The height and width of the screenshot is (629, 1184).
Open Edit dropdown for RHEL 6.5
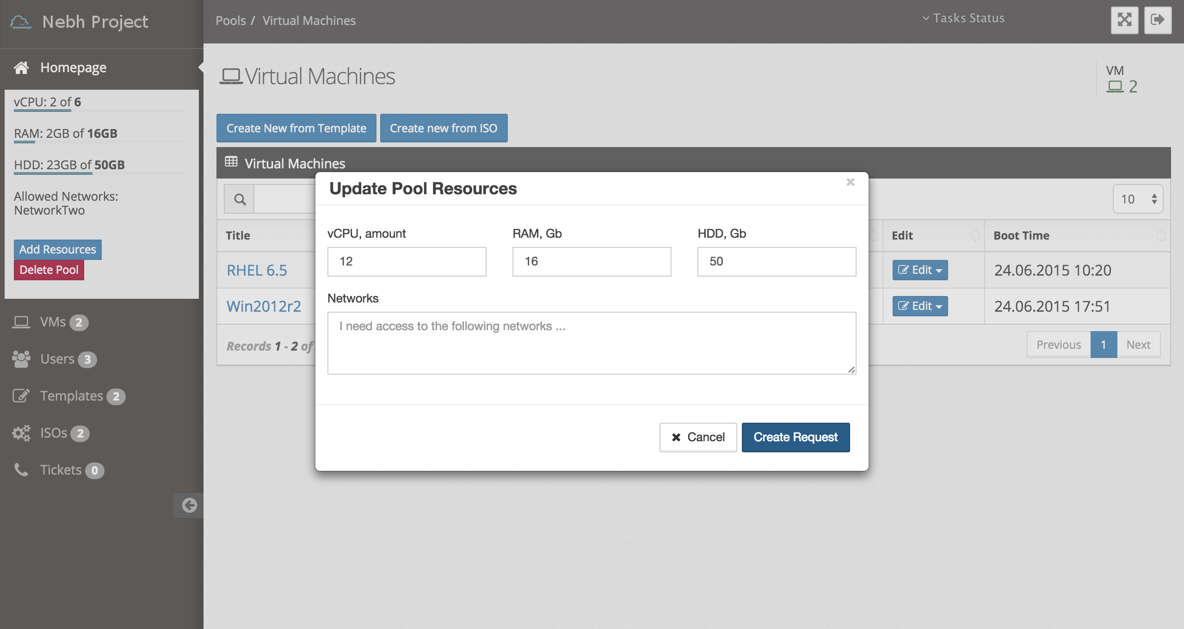click(x=919, y=270)
